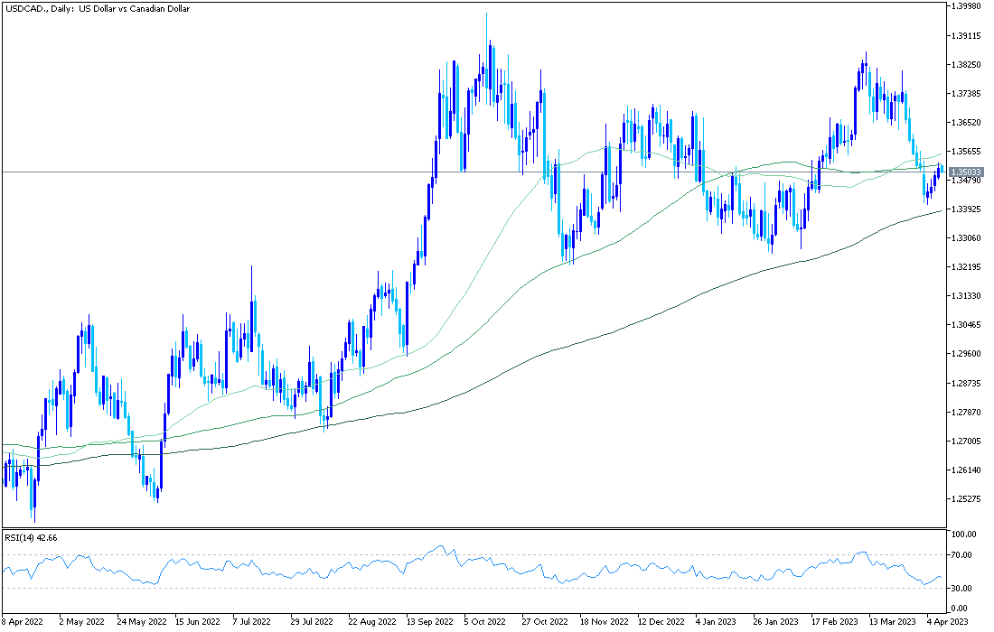Click the 5 Oct 2022 date label

[x=485, y=622]
